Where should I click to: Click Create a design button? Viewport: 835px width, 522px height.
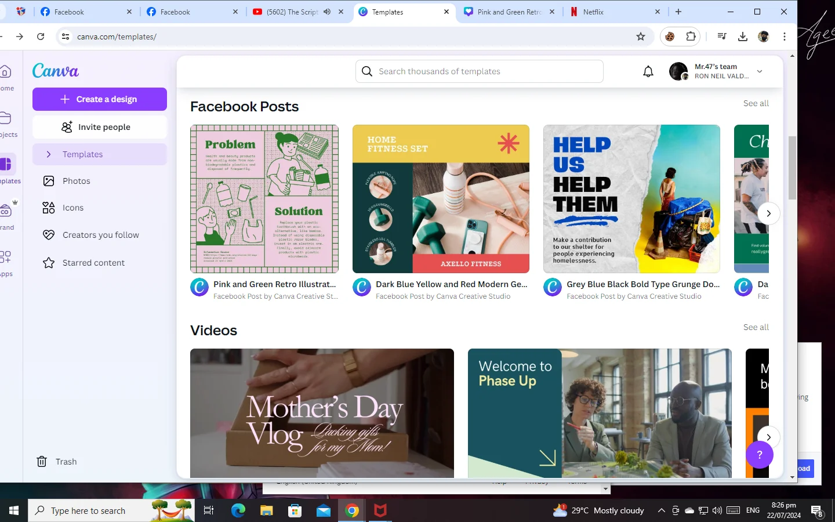click(100, 99)
